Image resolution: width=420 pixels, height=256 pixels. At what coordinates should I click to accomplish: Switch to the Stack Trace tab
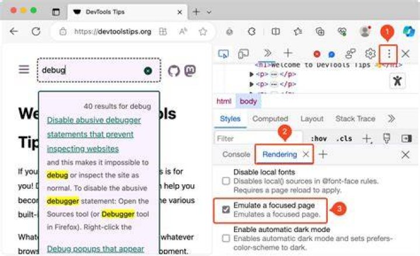tap(355, 118)
